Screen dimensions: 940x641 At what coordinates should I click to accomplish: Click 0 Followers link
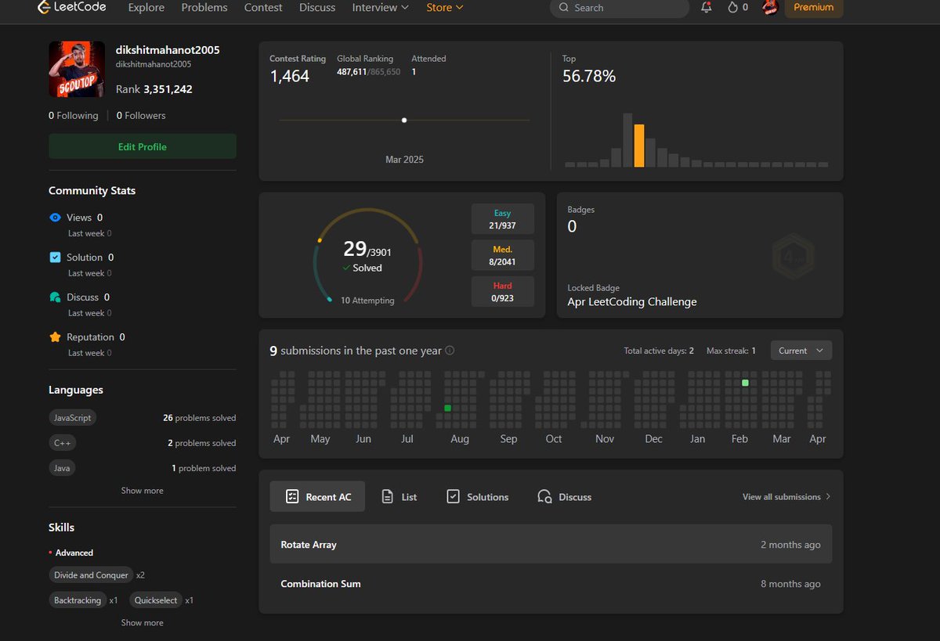point(141,115)
